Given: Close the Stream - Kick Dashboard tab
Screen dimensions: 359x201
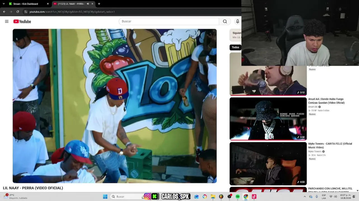Looking at the screenshot, I should 48,4.
